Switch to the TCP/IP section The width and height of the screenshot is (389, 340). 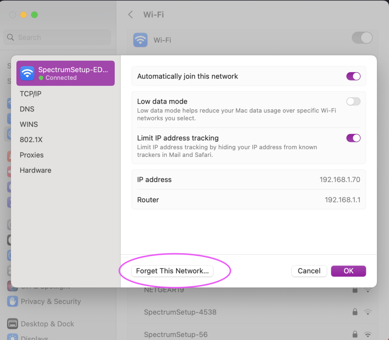(30, 93)
